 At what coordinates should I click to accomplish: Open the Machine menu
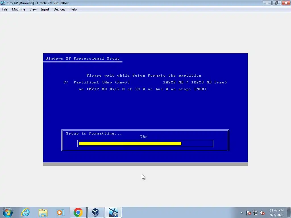tap(18, 9)
